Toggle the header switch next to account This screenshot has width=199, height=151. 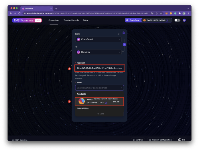click(177, 20)
